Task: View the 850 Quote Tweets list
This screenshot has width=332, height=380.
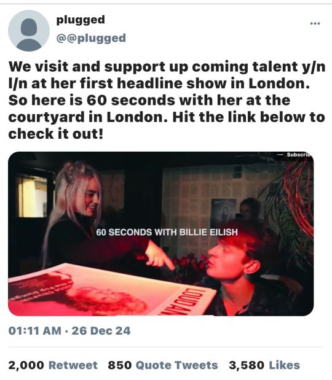Action: (x=163, y=365)
